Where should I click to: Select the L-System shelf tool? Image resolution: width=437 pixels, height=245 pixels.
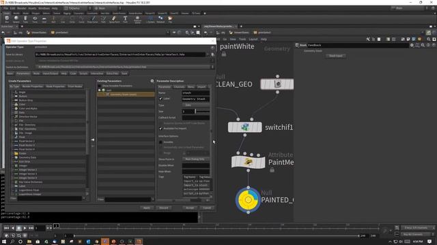(x=150, y=19)
